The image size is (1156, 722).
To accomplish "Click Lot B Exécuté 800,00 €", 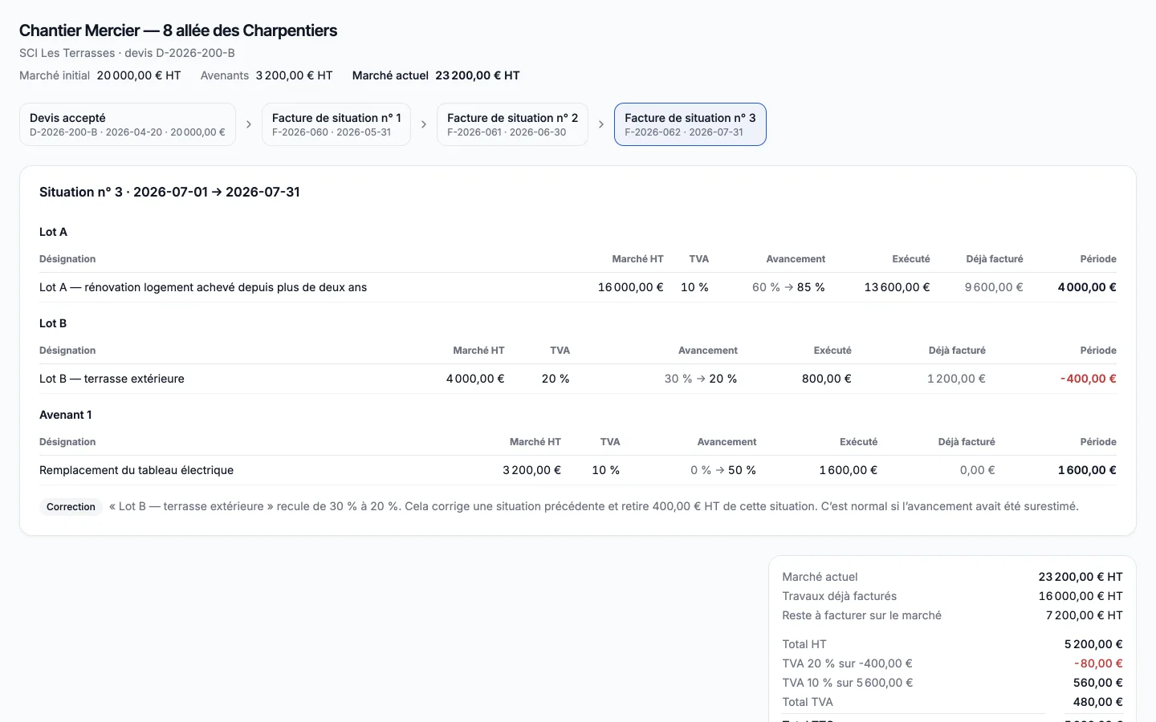I will 827,379.
